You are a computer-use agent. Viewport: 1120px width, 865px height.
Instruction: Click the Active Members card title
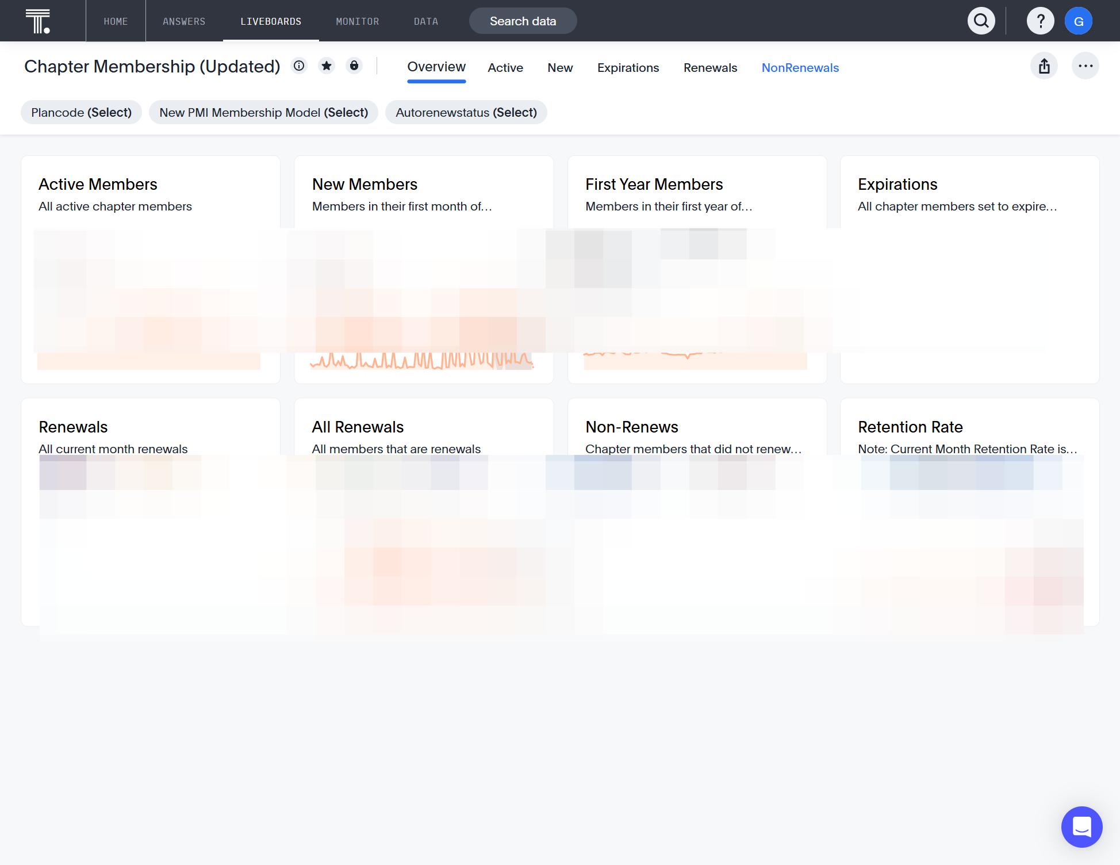[98, 184]
